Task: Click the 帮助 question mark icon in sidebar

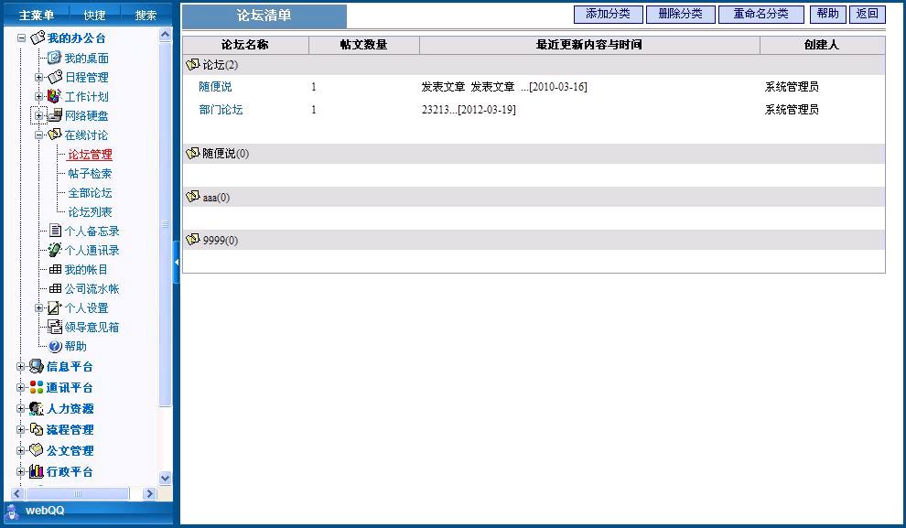Action: (x=55, y=346)
